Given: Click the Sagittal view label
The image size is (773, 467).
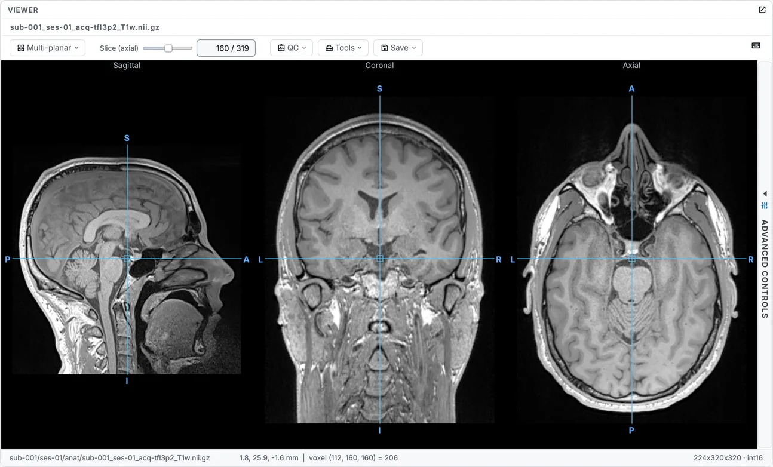Looking at the screenshot, I should pyautogui.click(x=127, y=65).
